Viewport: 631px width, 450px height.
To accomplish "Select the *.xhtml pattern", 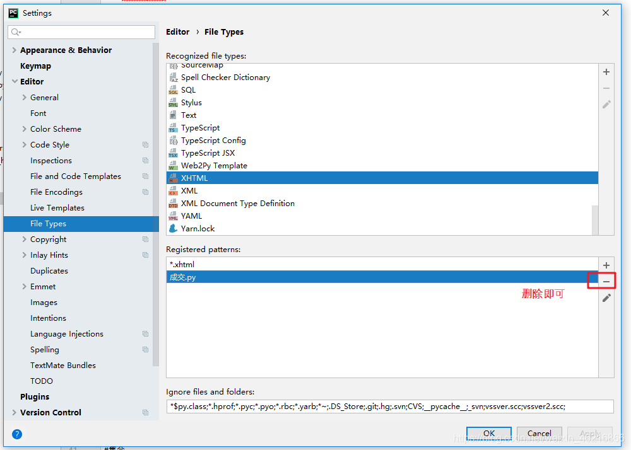I will 382,264.
